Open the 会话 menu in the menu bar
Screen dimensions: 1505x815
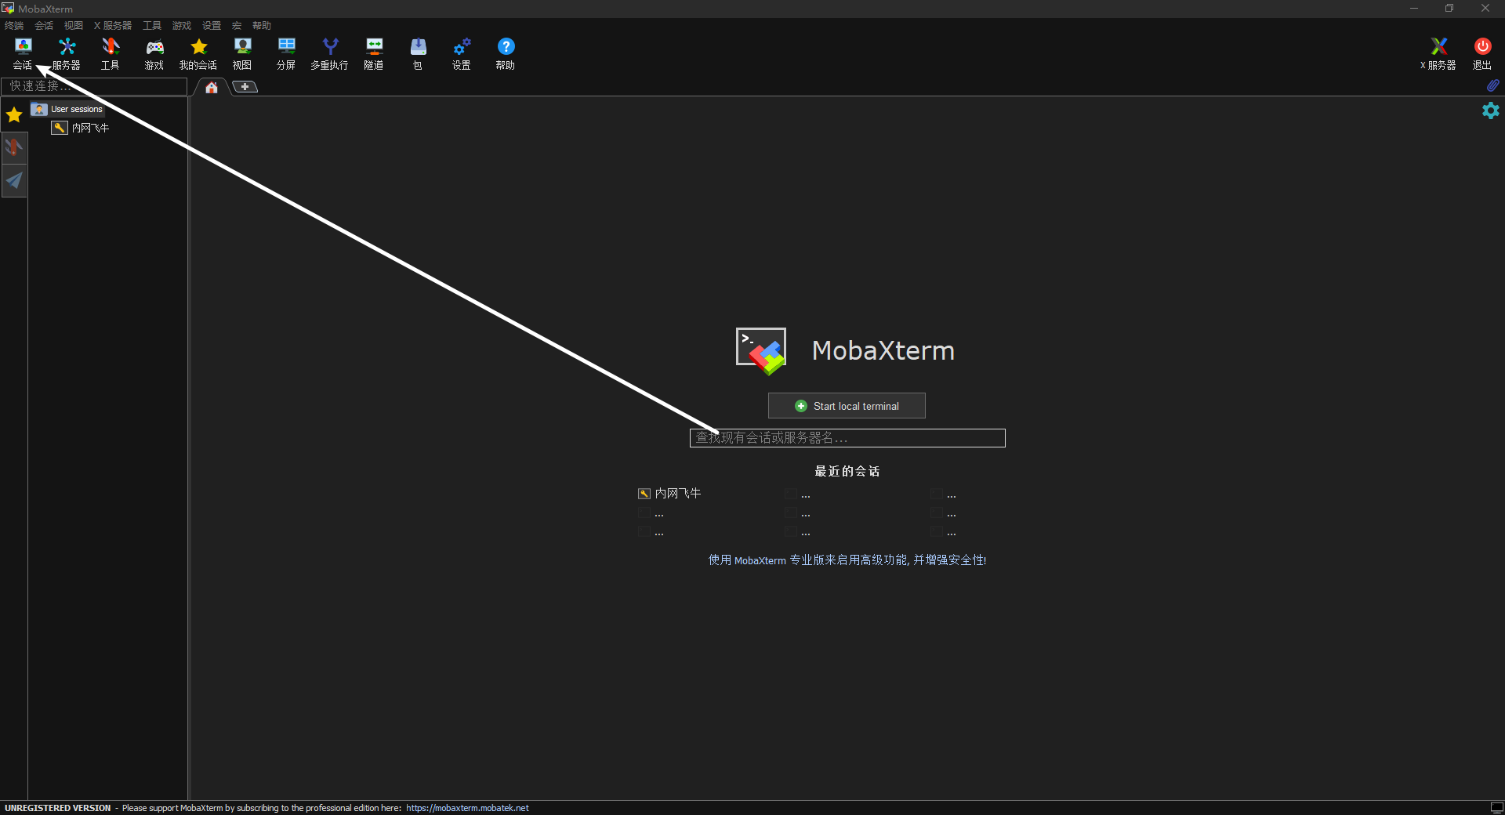point(44,26)
